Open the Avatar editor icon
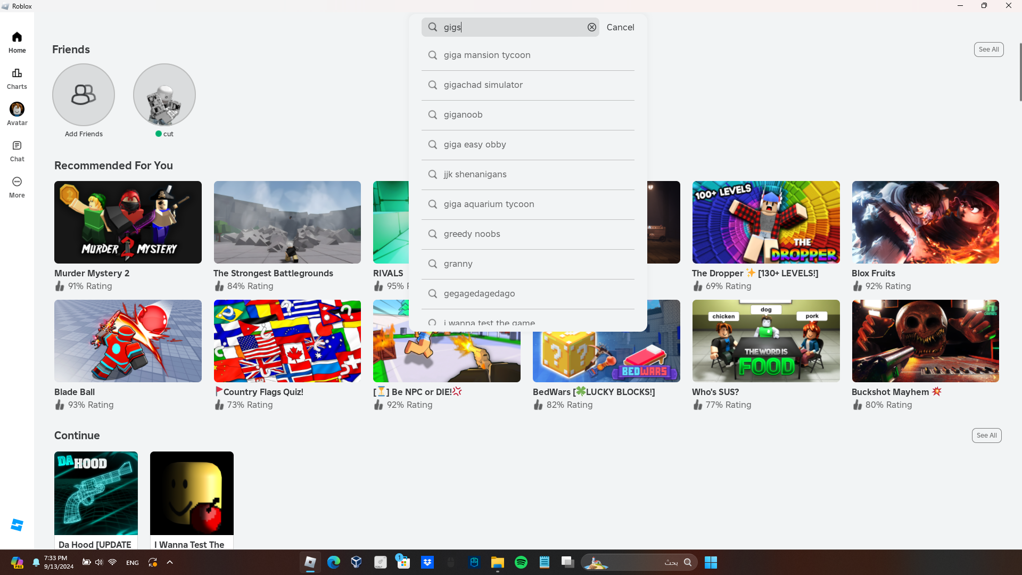Image resolution: width=1022 pixels, height=575 pixels. point(17,114)
